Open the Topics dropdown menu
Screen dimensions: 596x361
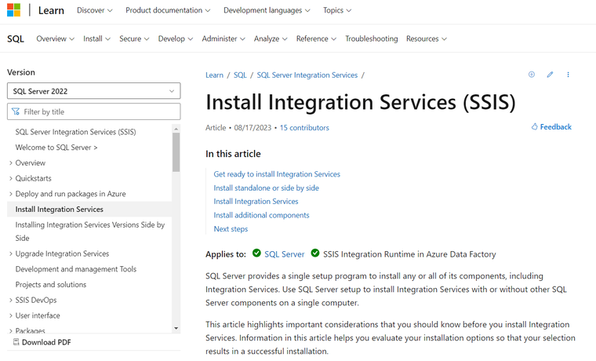pos(337,10)
